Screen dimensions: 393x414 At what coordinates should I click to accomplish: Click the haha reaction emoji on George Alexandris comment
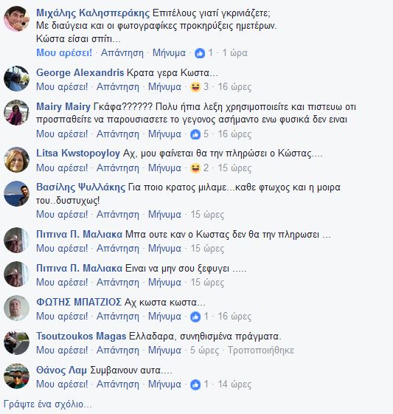pyautogui.click(x=195, y=87)
